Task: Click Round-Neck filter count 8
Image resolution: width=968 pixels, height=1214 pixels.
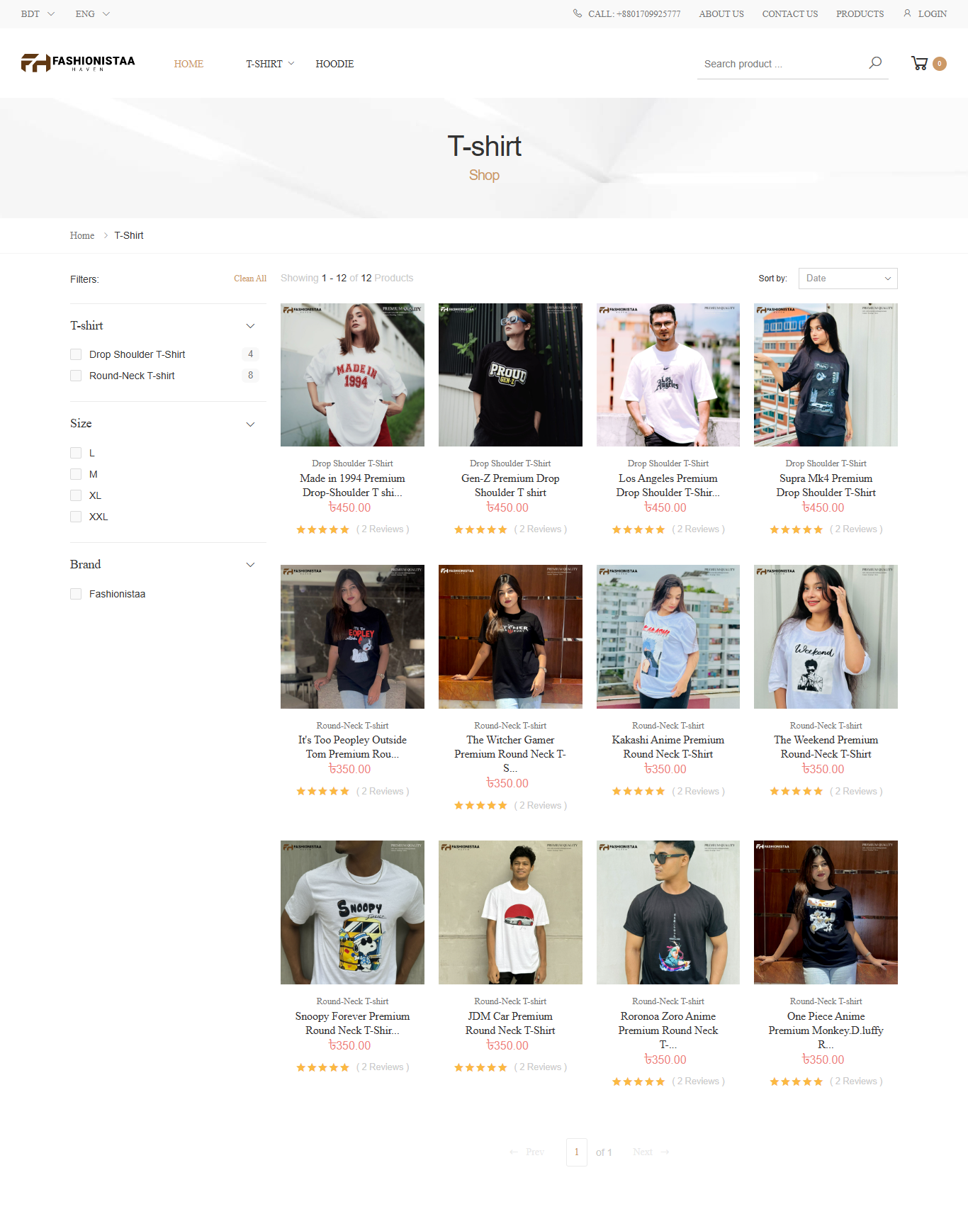Action: [x=250, y=376]
